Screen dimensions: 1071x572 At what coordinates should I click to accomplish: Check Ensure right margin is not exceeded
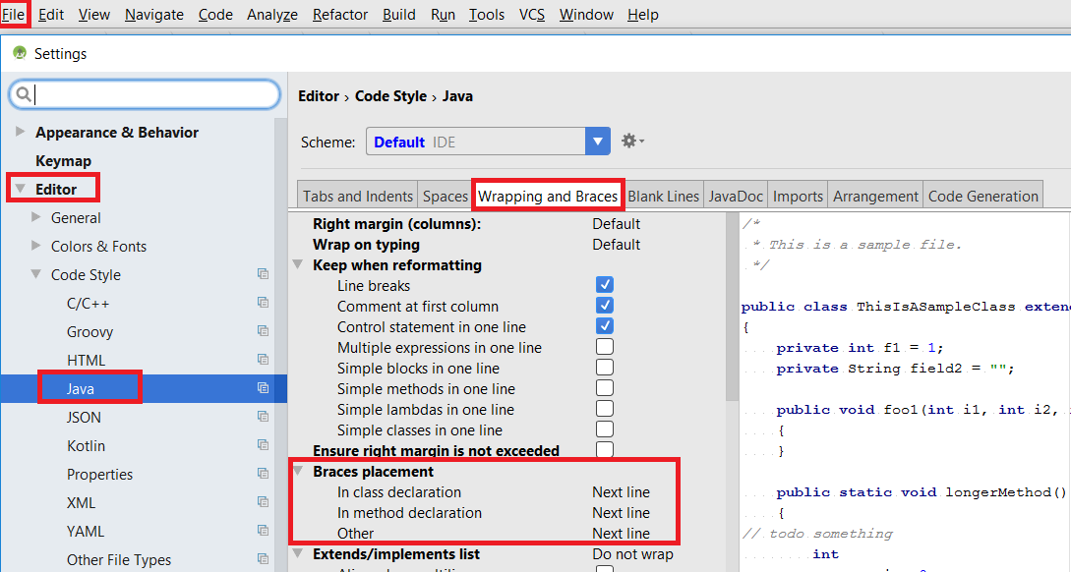click(x=605, y=449)
